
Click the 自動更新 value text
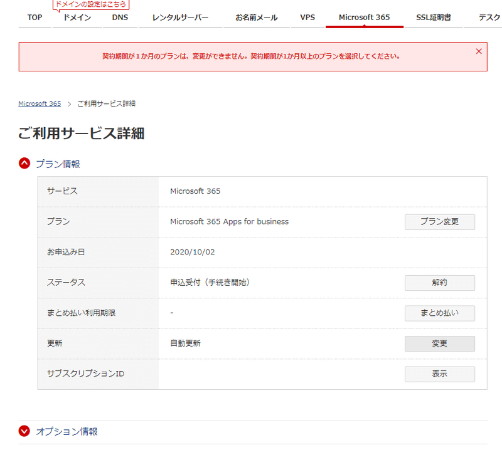[185, 343]
